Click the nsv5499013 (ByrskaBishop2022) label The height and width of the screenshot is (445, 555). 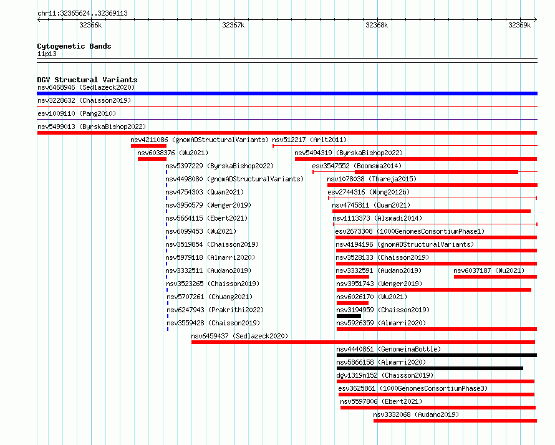click(92, 127)
